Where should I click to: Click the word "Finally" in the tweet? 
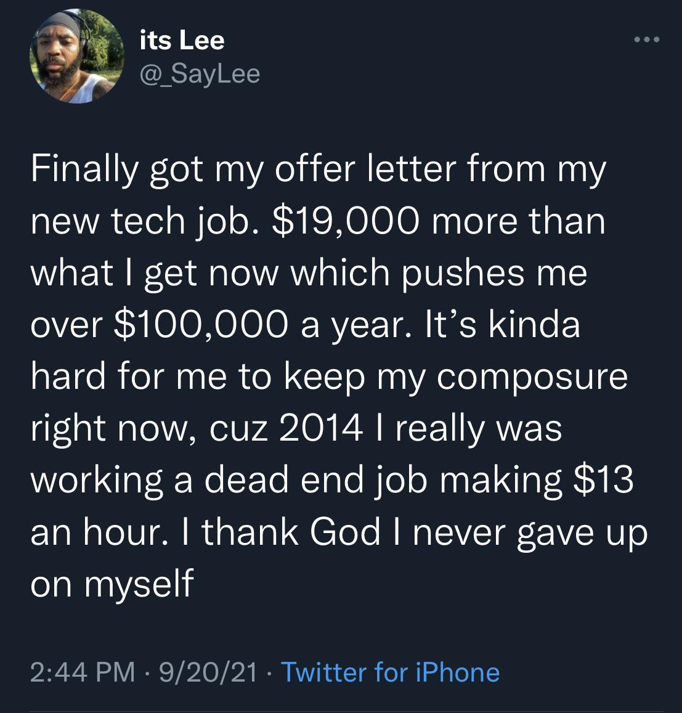[84, 169]
